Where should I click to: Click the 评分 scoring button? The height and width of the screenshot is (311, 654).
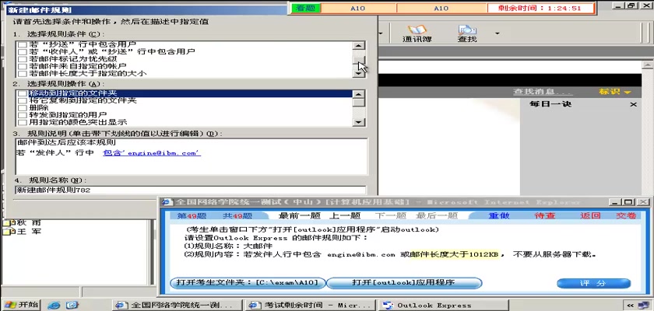coord(593,284)
